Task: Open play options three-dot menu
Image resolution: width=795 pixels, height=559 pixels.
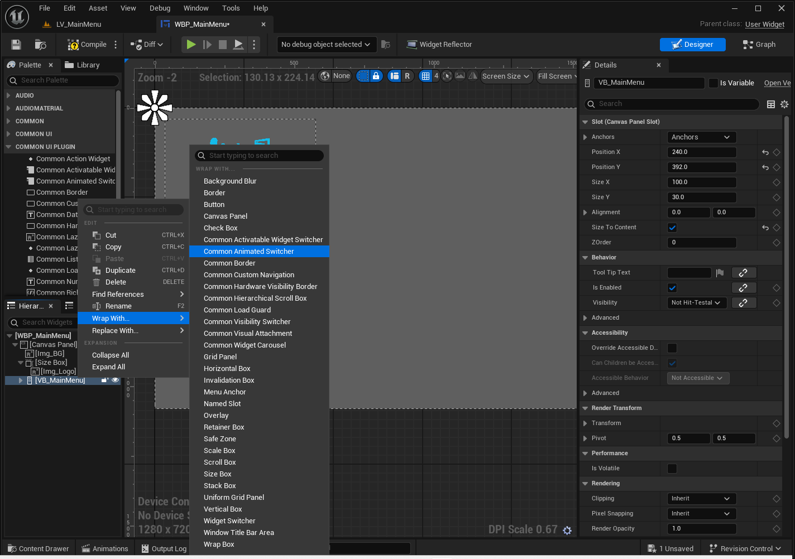Action: (x=254, y=45)
